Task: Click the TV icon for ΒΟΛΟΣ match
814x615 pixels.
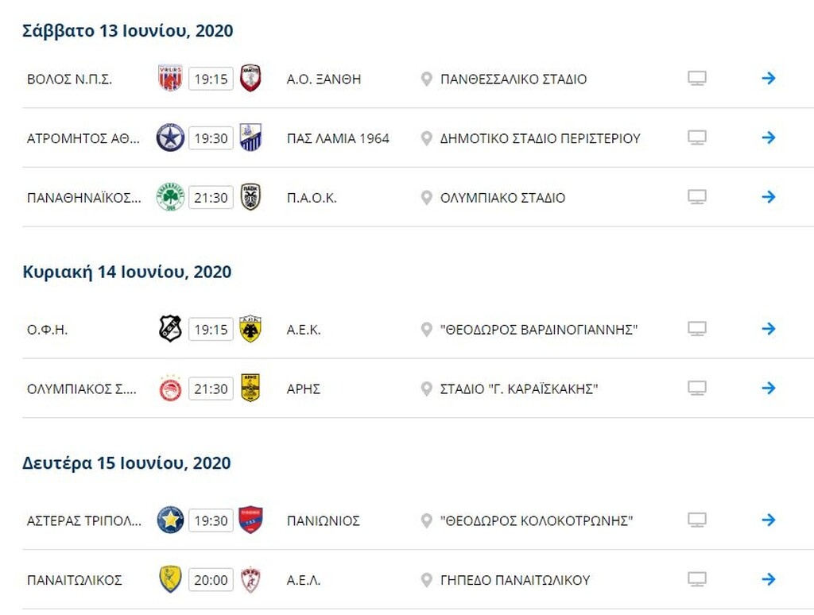Action: (x=697, y=79)
